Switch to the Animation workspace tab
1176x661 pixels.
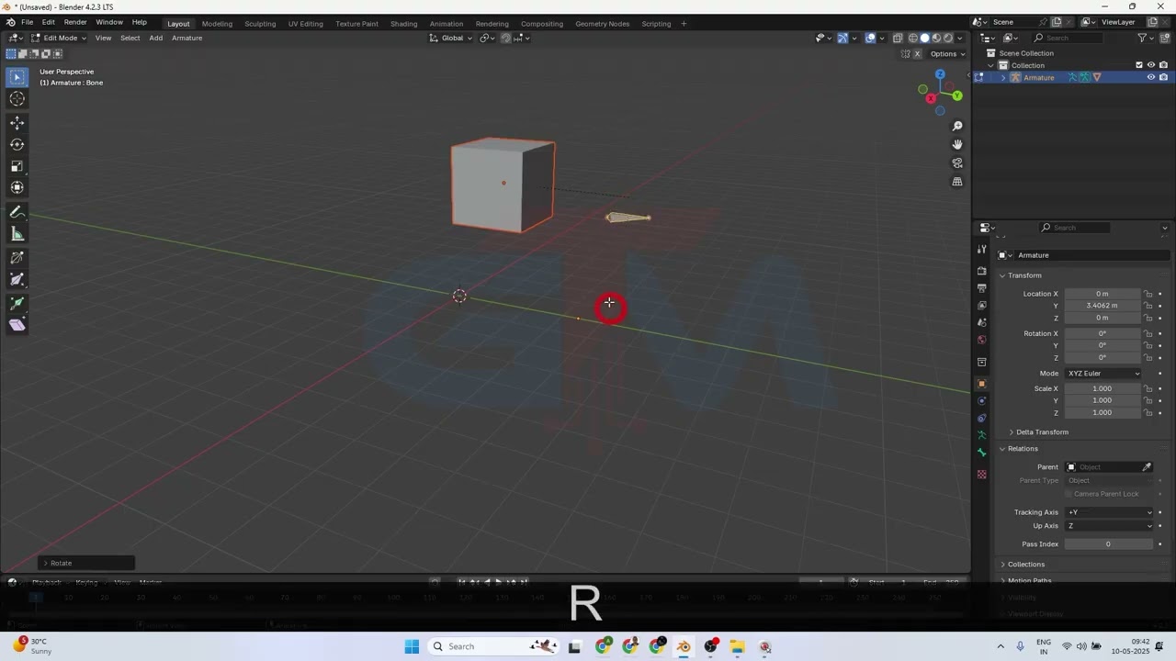click(x=447, y=23)
